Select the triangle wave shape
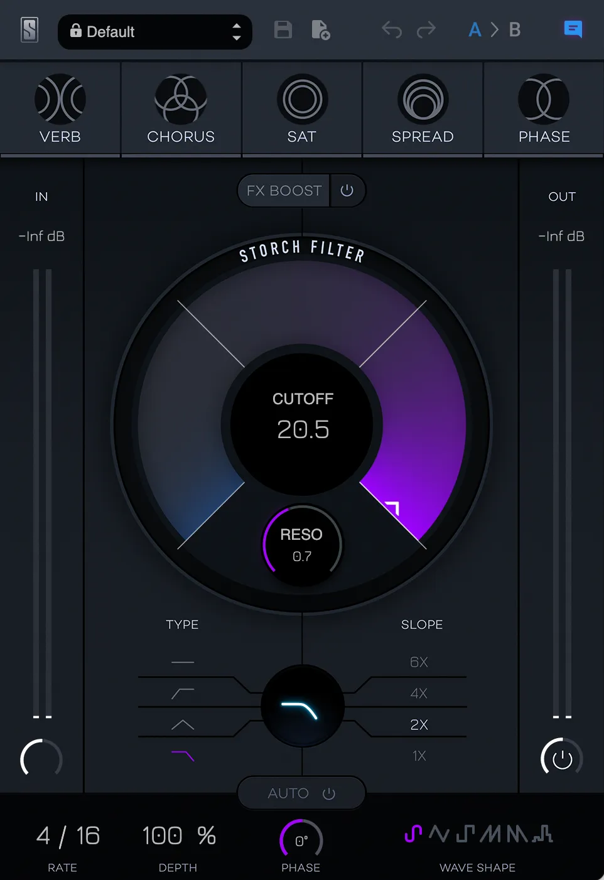 point(440,833)
